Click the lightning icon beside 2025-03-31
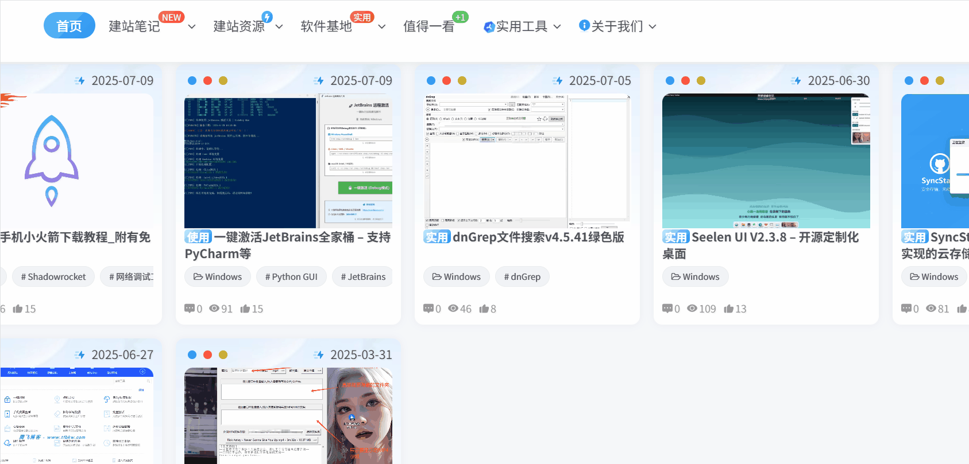The width and height of the screenshot is (969, 464). [x=319, y=355]
